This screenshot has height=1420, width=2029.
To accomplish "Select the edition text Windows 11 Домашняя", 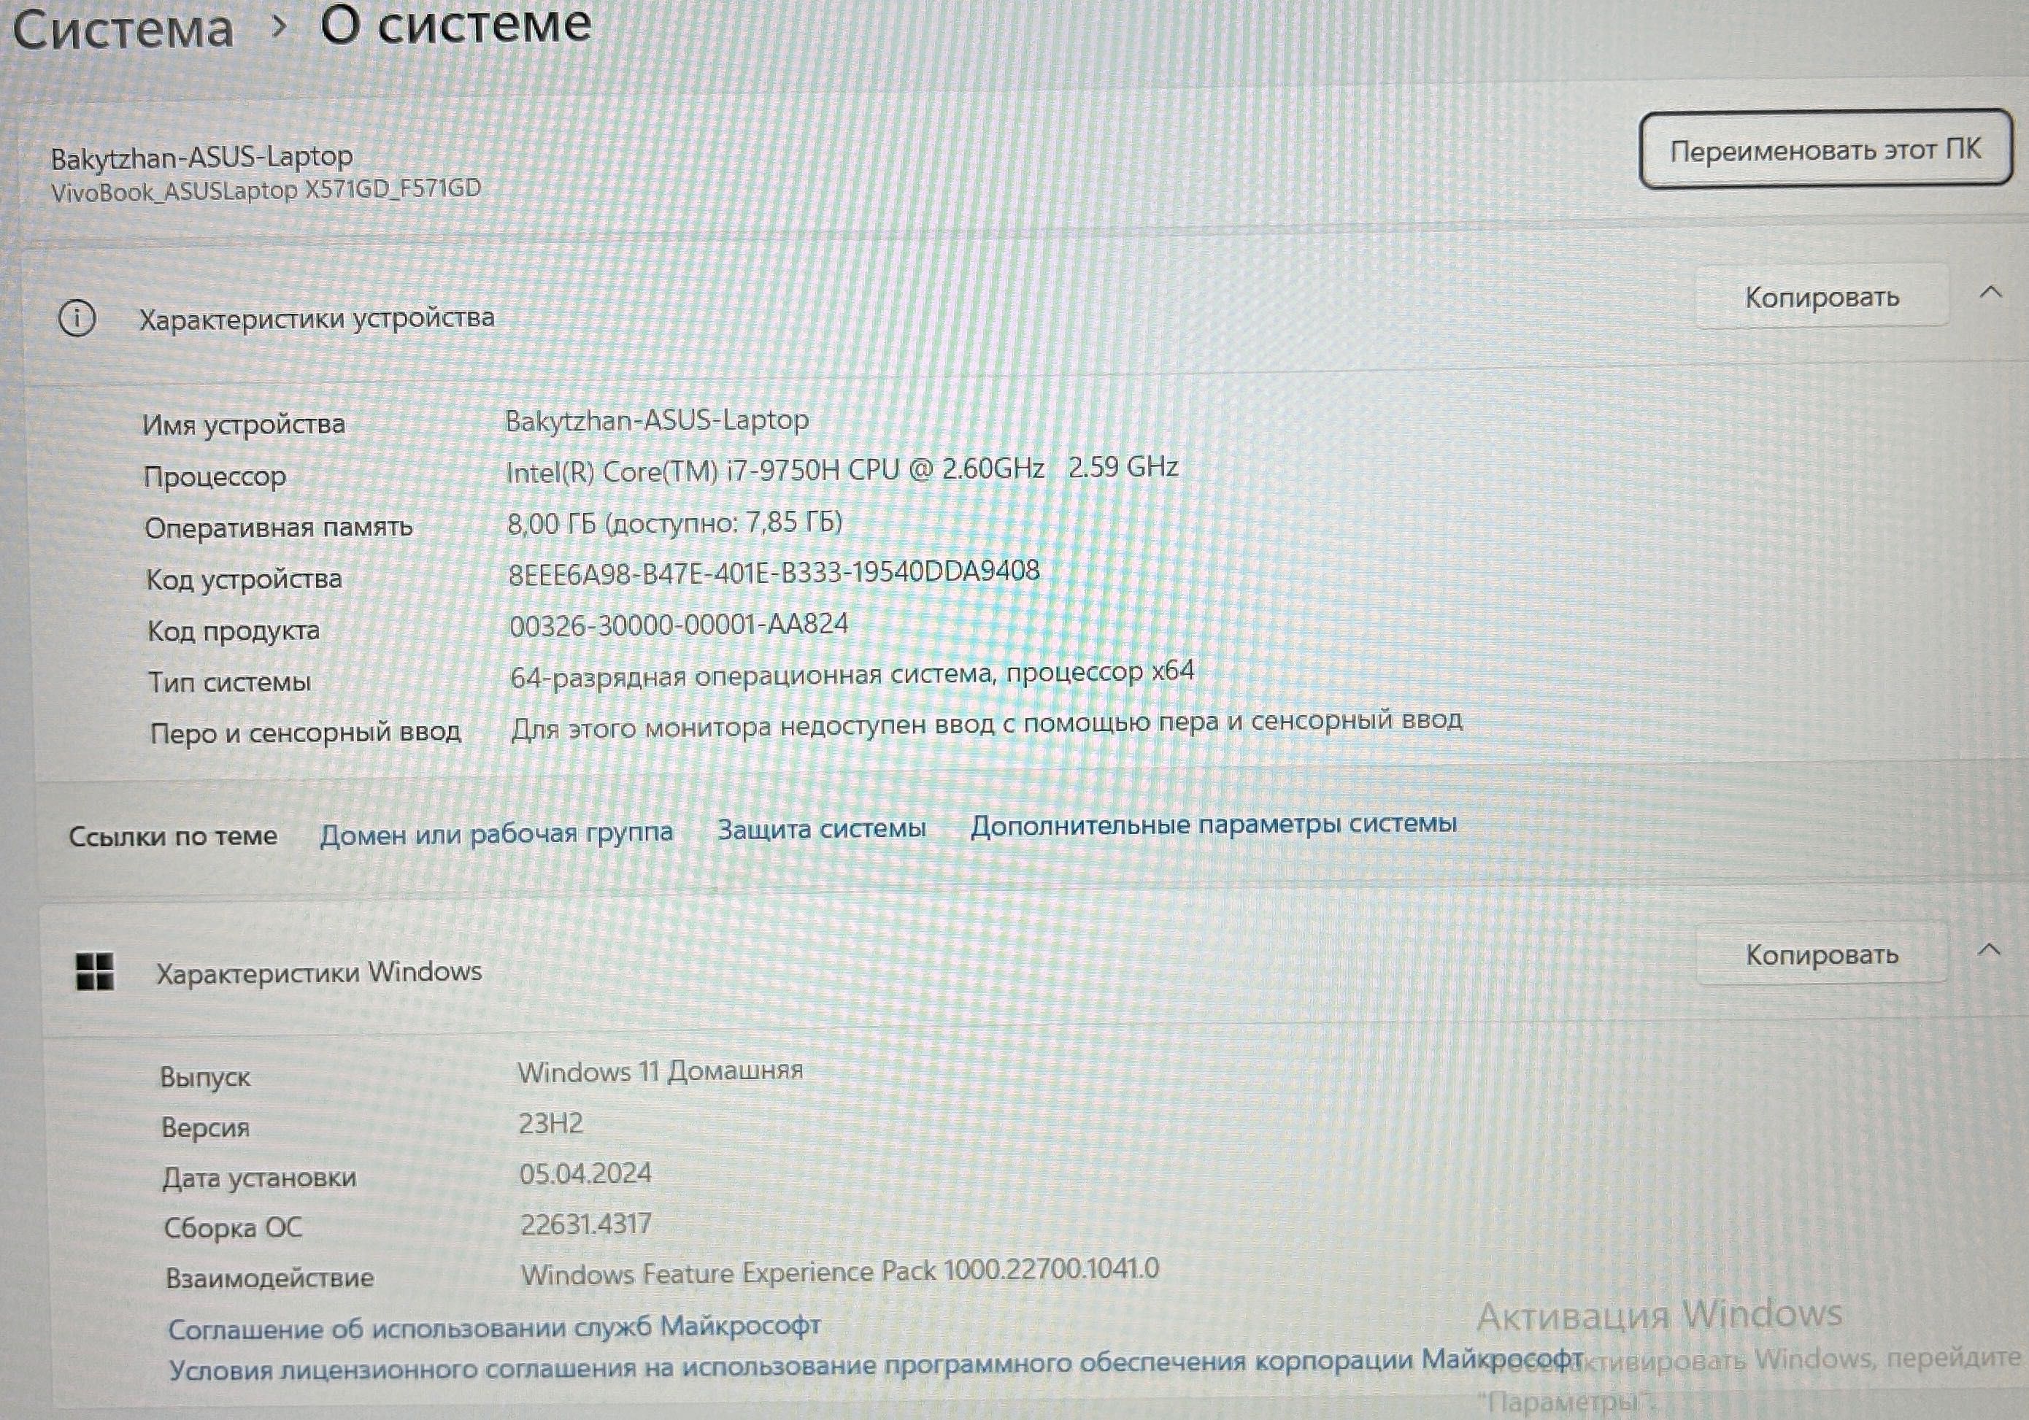I will [660, 1071].
